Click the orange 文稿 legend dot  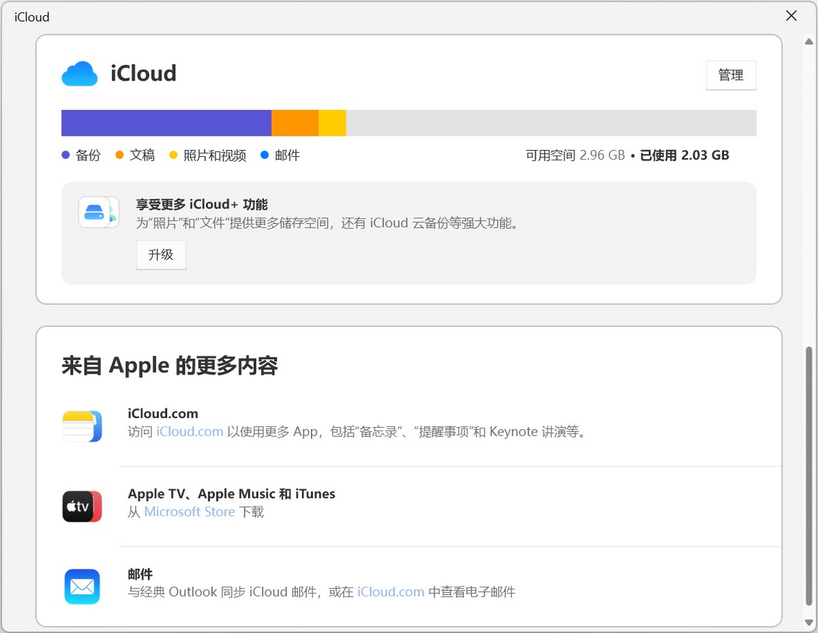[120, 155]
